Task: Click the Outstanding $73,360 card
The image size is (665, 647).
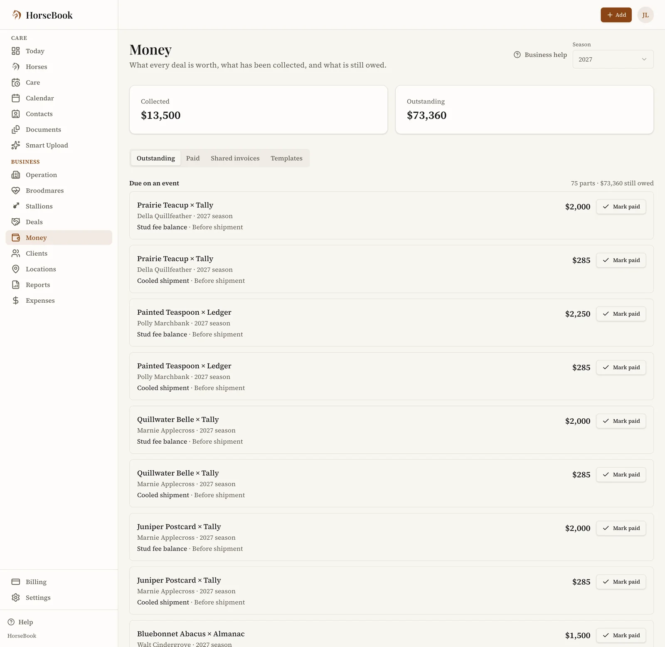Action: click(x=525, y=110)
